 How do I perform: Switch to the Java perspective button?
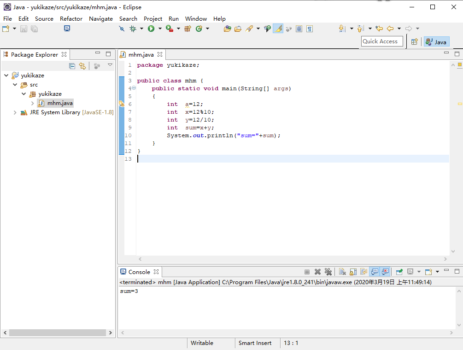click(x=436, y=42)
